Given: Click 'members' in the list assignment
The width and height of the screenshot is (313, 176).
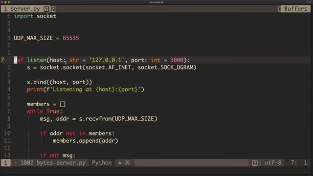Looking at the screenshot, I should [38, 104].
